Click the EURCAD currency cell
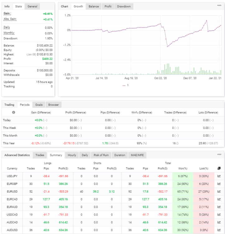Viewport: 225px width, 234px height. pos(12,199)
